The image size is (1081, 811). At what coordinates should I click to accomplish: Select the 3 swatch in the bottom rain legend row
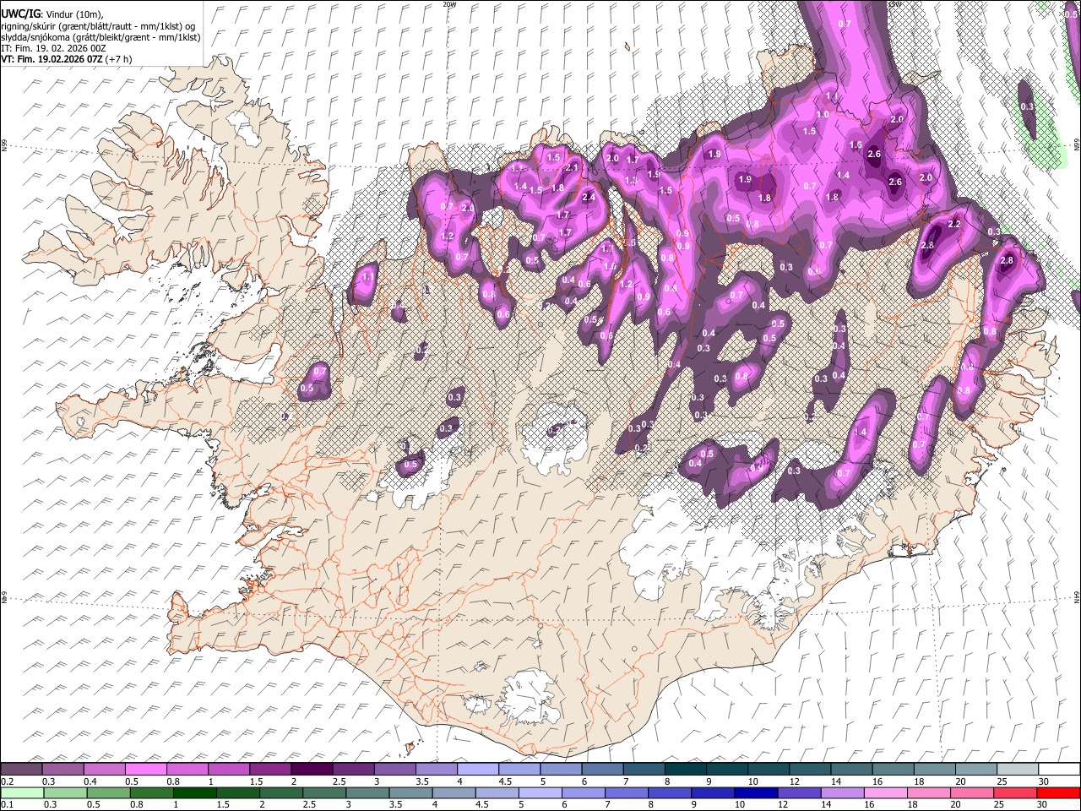click(x=367, y=792)
